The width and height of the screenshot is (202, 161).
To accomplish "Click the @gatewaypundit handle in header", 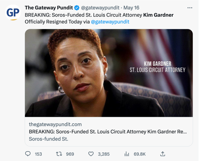I will tap(100, 8).
